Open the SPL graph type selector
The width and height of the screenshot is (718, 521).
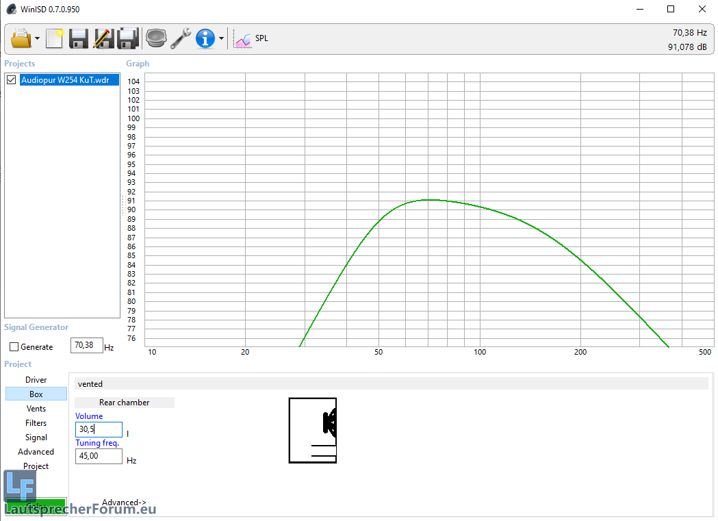(251, 38)
